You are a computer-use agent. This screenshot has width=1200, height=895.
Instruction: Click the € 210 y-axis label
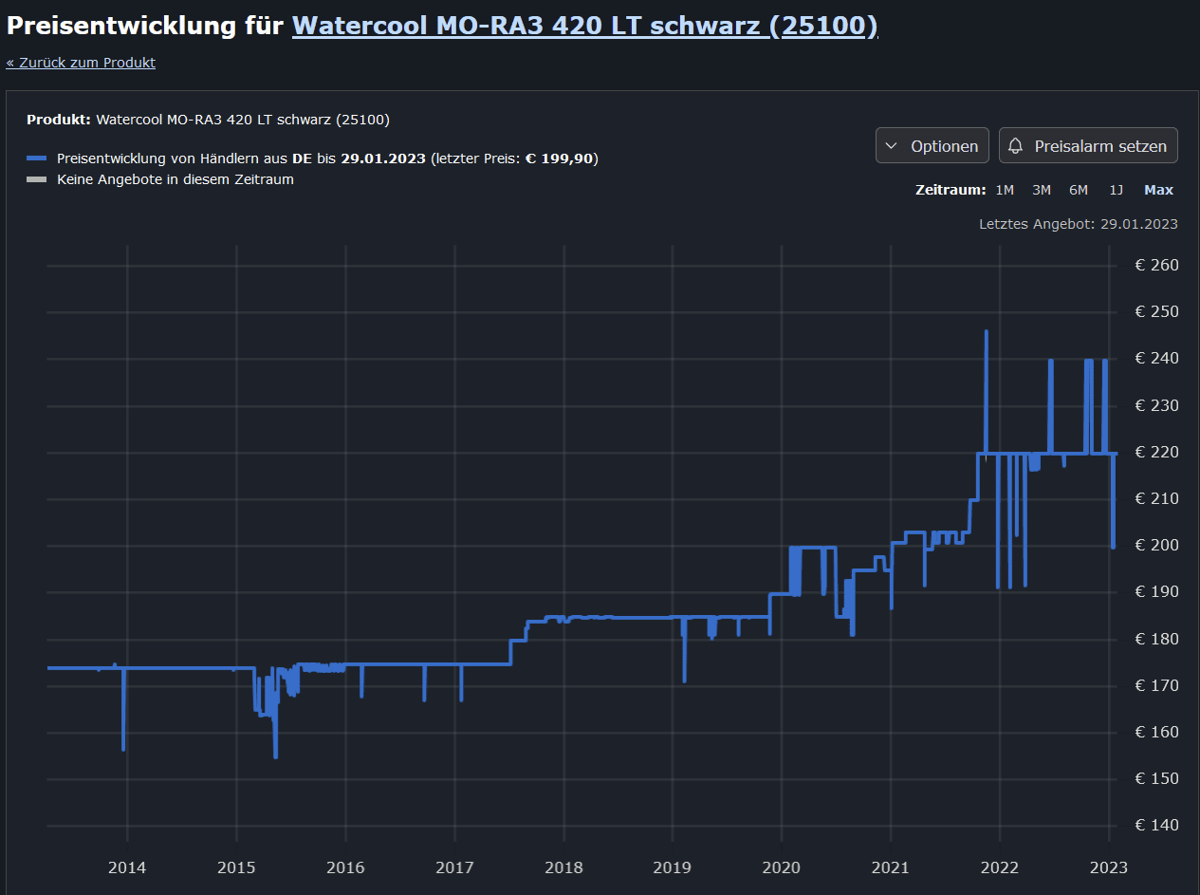coord(1156,498)
